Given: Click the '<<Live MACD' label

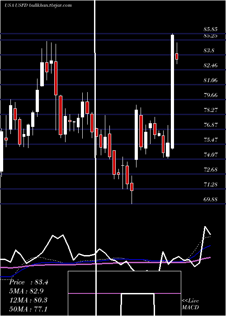Looking at the screenshot, I should (x=190, y=304).
